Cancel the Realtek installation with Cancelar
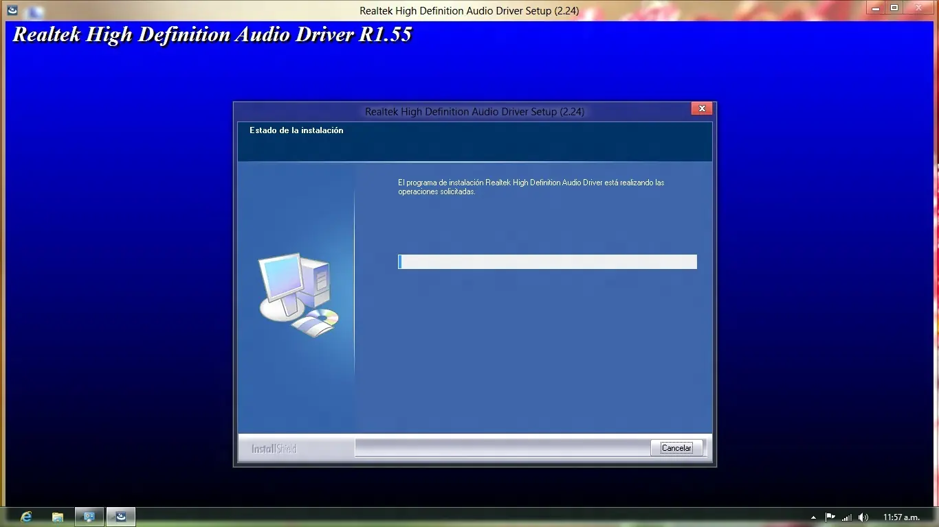939x527 pixels. 676,448
